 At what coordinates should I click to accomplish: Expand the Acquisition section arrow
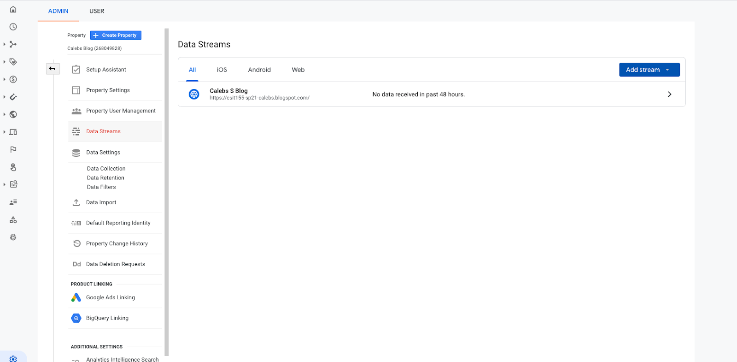pyautogui.click(x=5, y=44)
